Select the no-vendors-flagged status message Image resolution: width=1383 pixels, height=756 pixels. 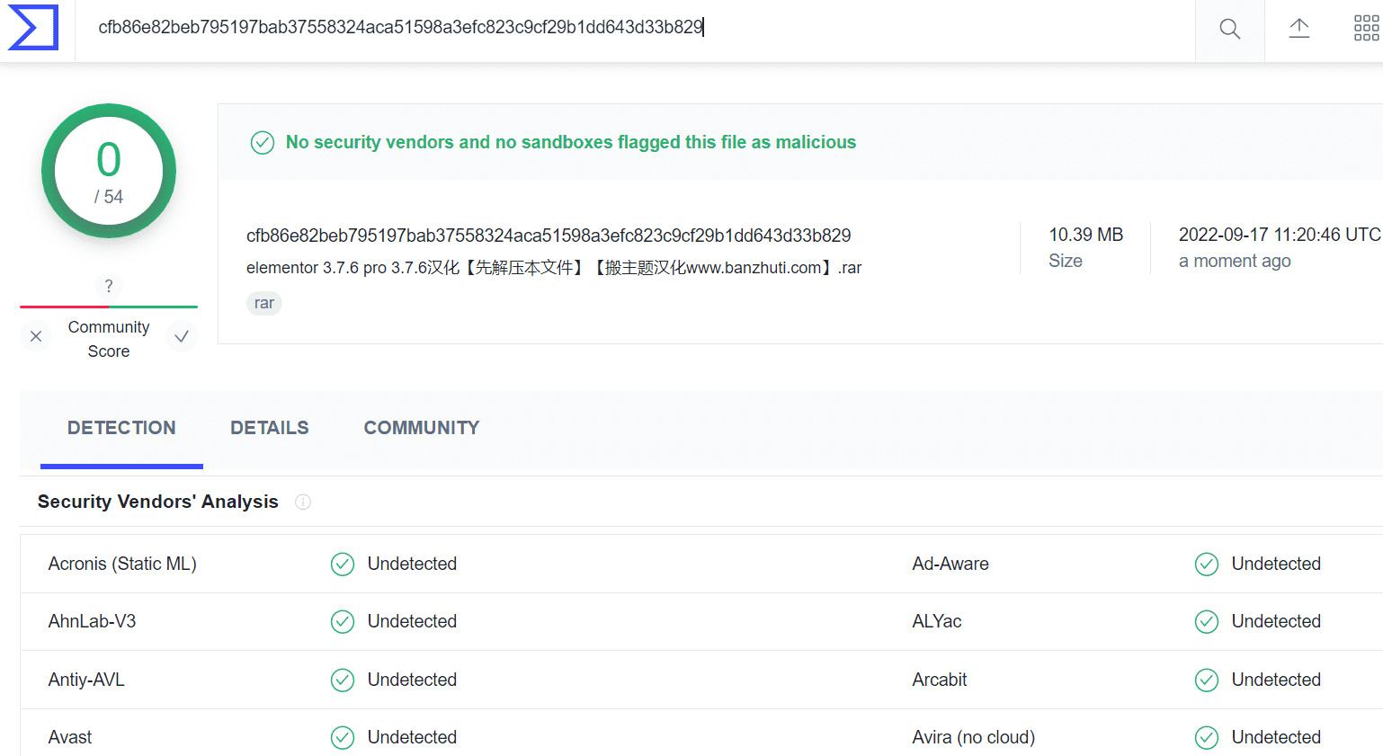[x=571, y=142]
